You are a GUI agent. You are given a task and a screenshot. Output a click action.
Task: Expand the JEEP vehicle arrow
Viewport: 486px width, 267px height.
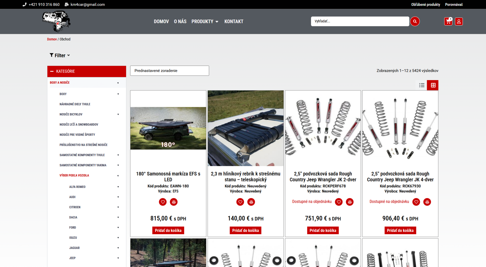point(118,258)
